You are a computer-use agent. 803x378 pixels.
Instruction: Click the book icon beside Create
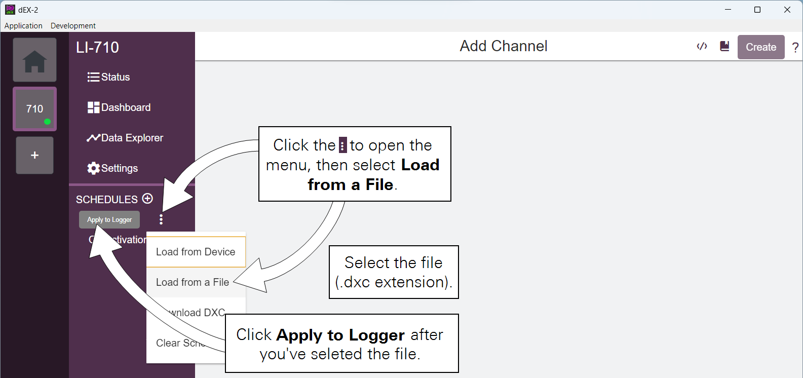724,47
